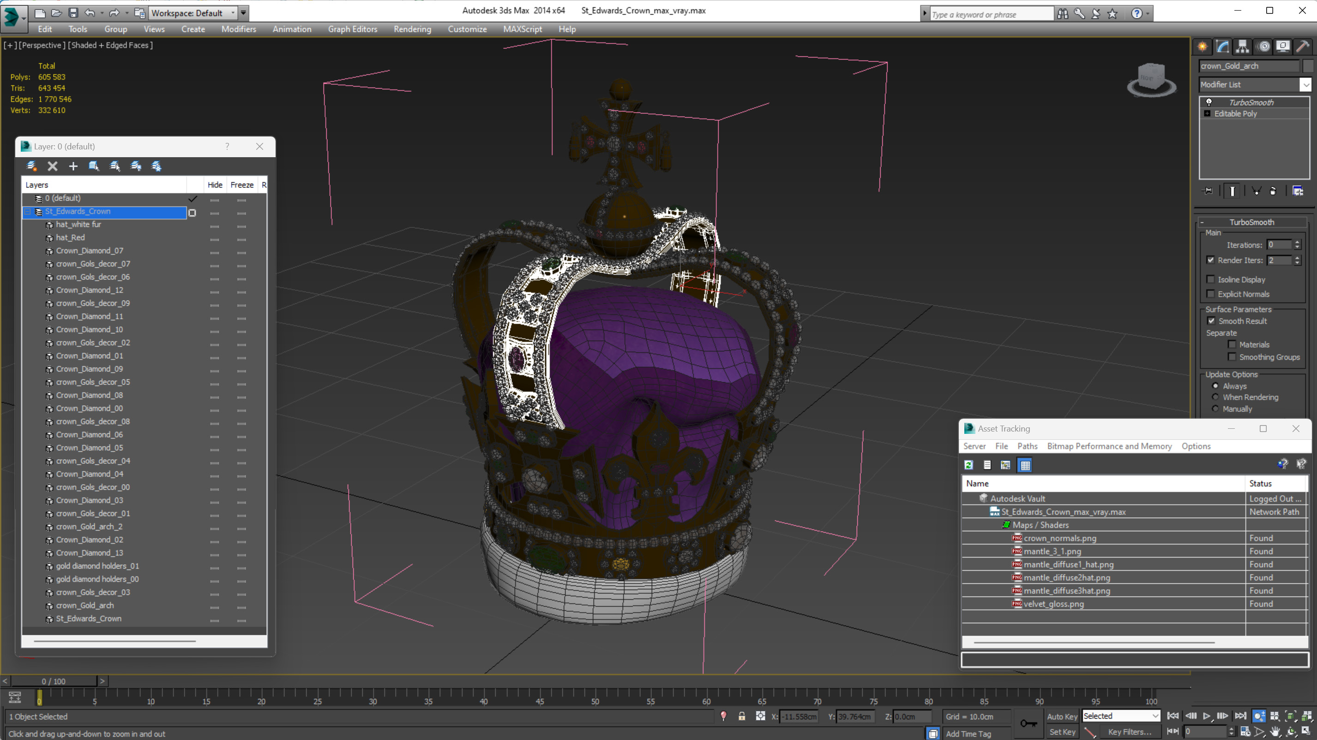Click Remove modifier trash icon
1317x740 pixels.
click(x=1273, y=191)
